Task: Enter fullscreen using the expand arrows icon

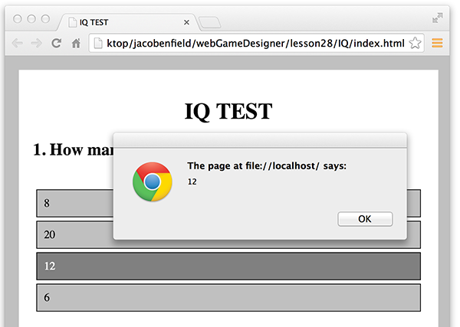Action: (438, 17)
